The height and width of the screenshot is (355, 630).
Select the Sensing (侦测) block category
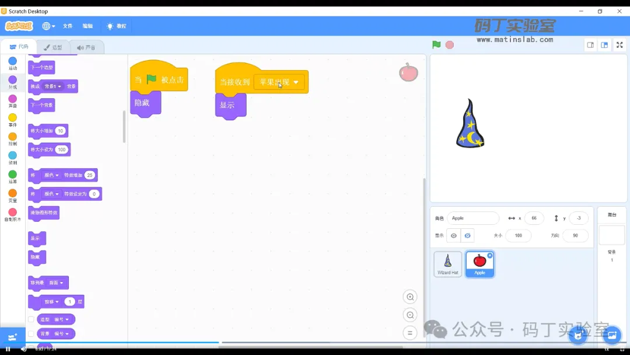pos(12,158)
